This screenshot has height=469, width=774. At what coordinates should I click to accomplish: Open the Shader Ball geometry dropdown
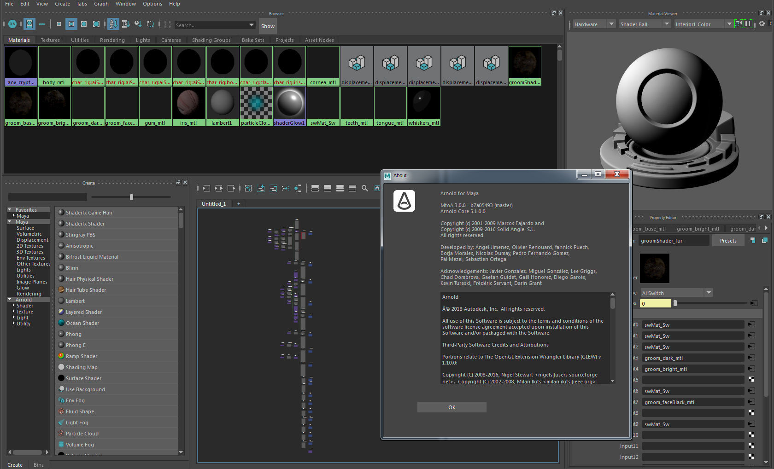click(644, 24)
